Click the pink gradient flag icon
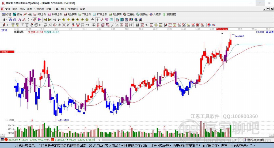 [x=40, y=20]
